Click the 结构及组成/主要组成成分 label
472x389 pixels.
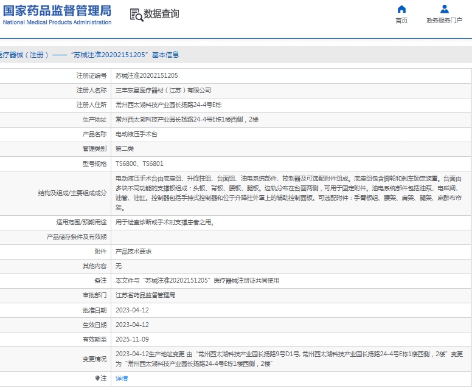pyautogui.click(x=72, y=193)
